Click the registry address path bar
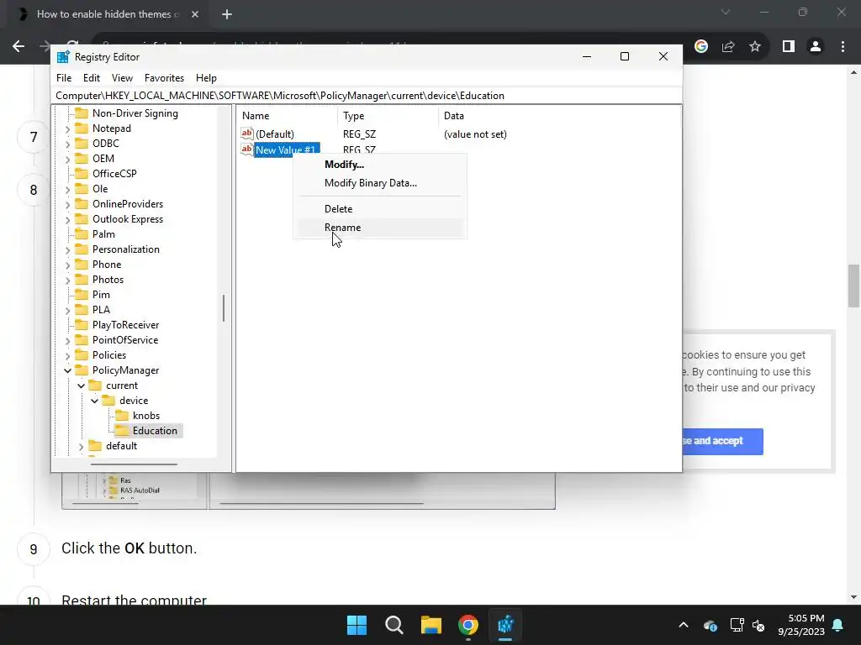The image size is (861, 645). click(x=367, y=96)
